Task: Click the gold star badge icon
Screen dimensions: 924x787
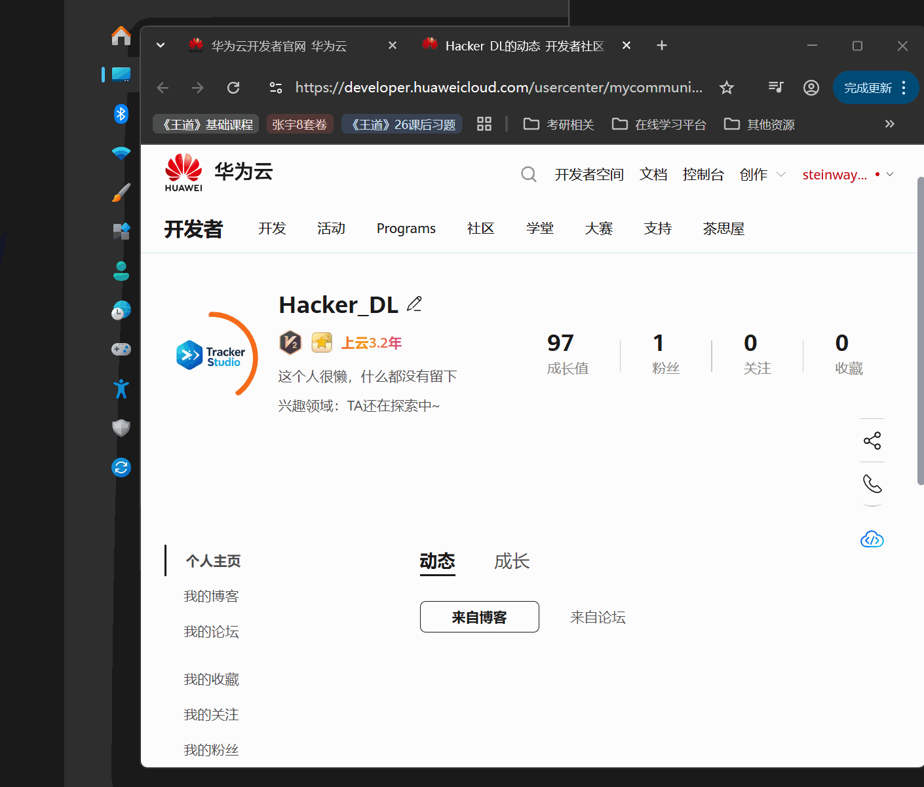Action: coord(322,342)
